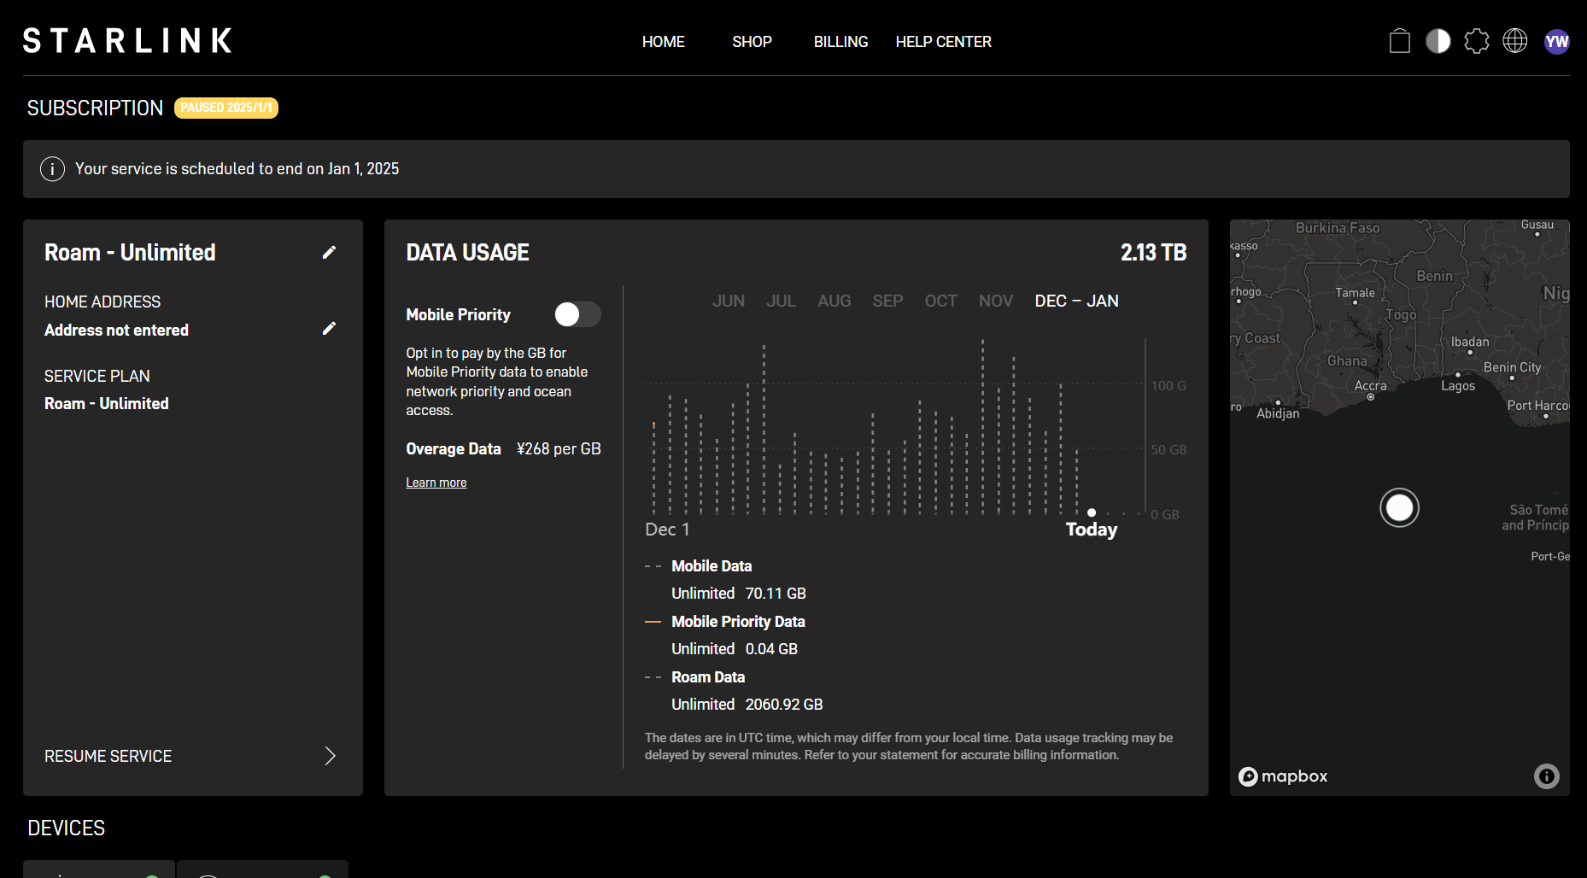The height and width of the screenshot is (878, 1587).
Task: Click the Starlink logo
Action: (x=127, y=40)
